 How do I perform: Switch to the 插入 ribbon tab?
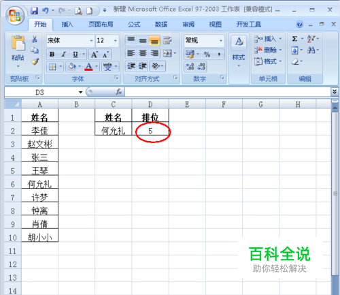tap(67, 25)
